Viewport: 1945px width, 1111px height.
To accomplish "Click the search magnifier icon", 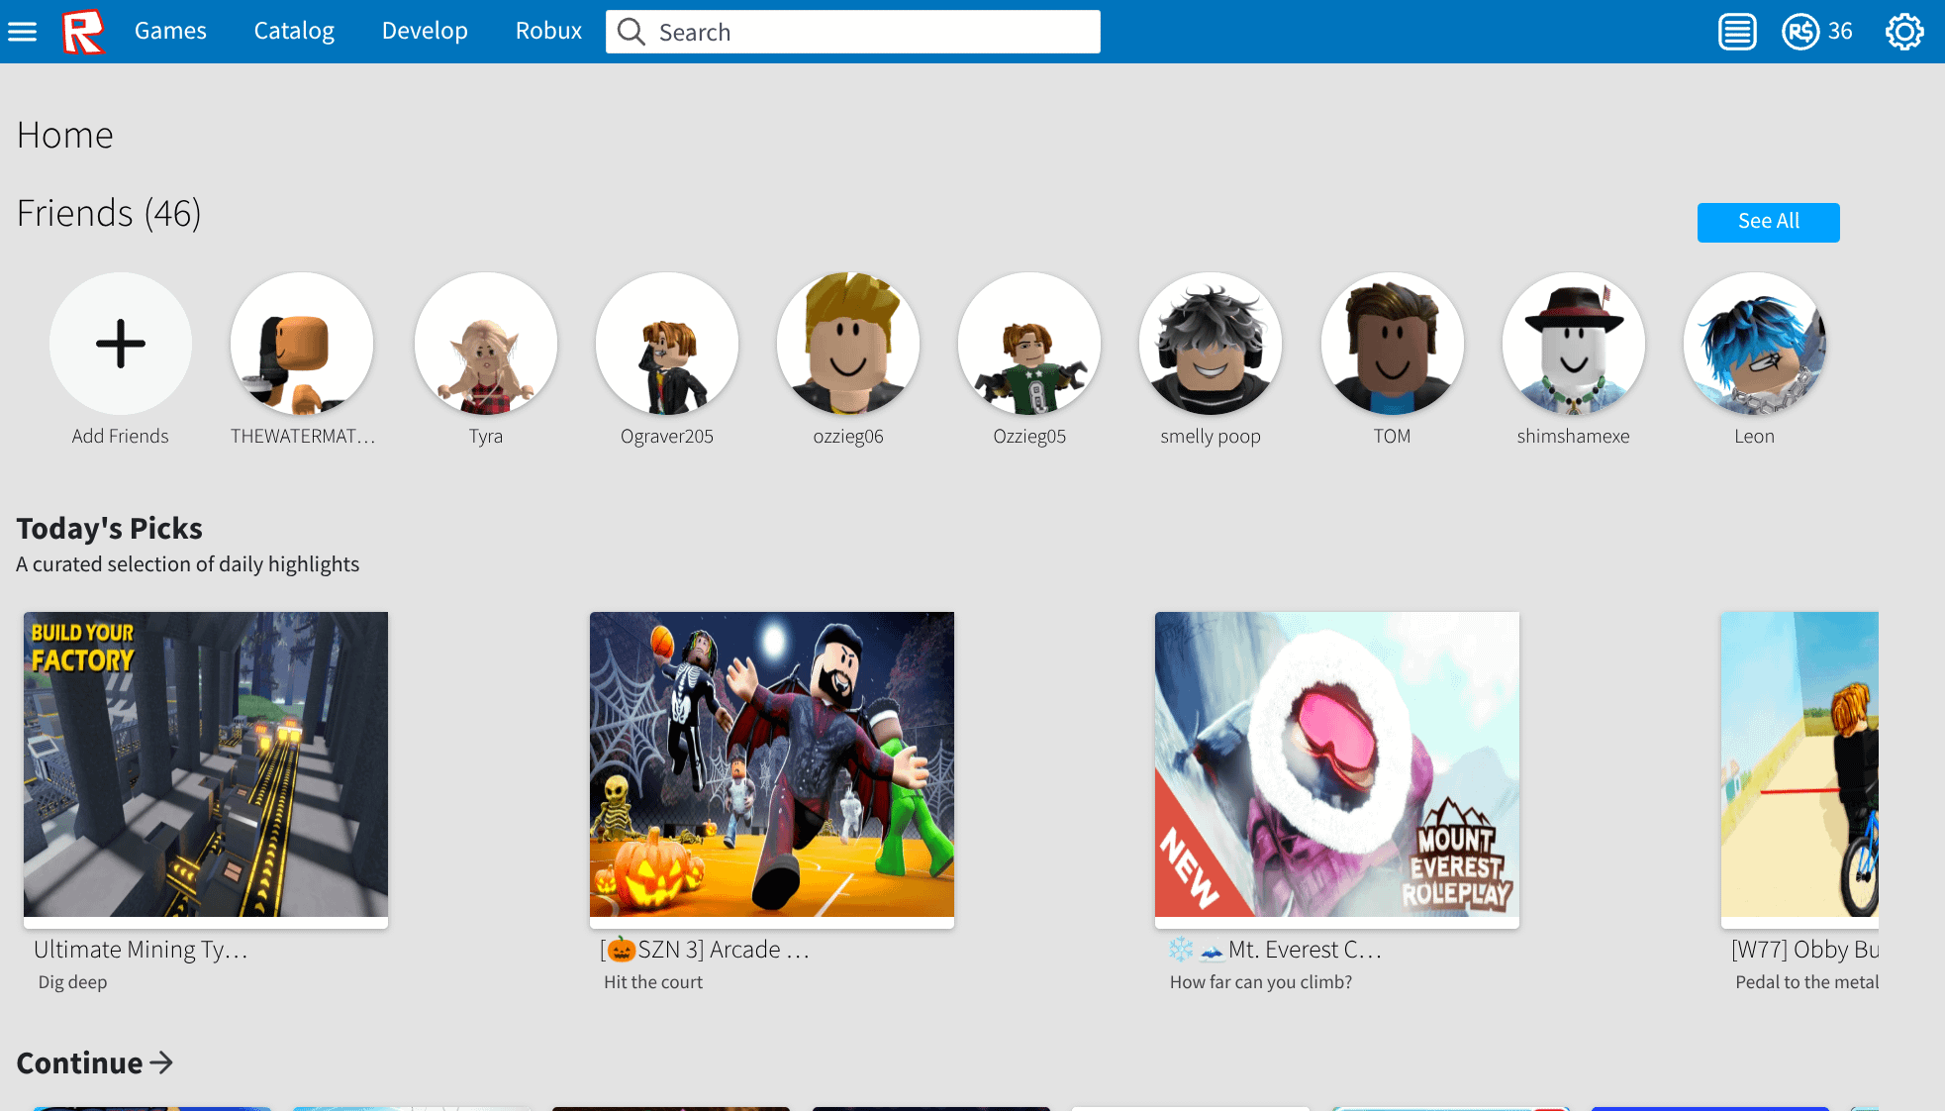I will coord(631,32).
